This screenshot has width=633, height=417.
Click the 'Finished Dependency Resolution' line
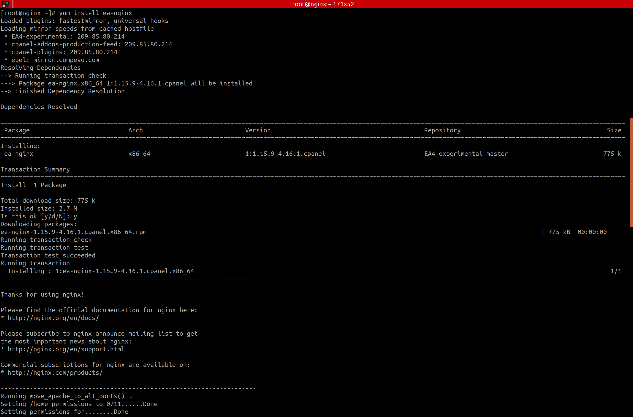pos(63,91)
